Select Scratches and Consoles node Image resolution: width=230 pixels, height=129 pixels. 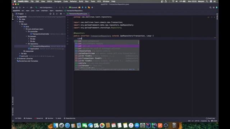click(x=28, y=61)
